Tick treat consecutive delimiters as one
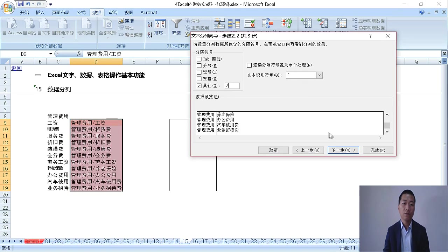 coord(249,65)
